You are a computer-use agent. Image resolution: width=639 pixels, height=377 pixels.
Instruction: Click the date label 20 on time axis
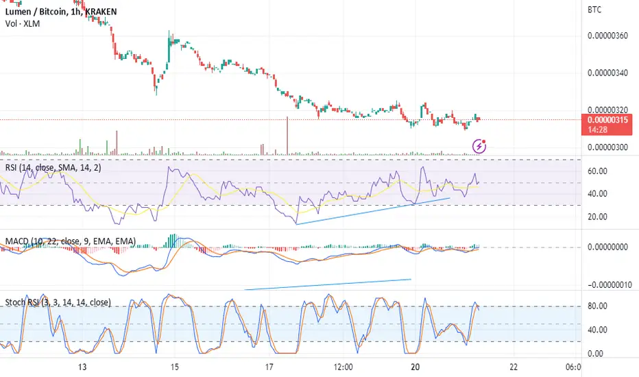415,367
